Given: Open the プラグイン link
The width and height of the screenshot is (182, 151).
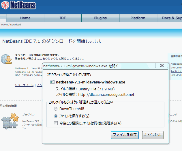Looking at the screenshot, I should [29, 115].
